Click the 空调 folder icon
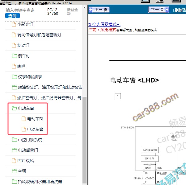Image resolution: width=186 pixels, height=185 pixels. click(14, 171)
